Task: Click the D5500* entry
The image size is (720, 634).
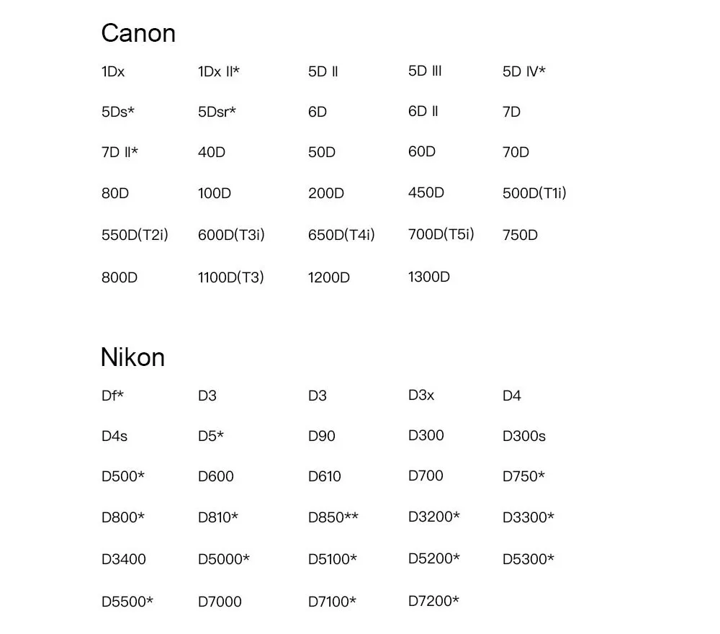Action: (x=127, y=602)
